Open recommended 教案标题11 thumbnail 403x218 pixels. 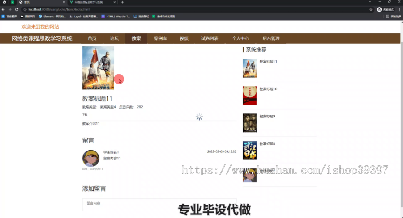tap(249, 68)
